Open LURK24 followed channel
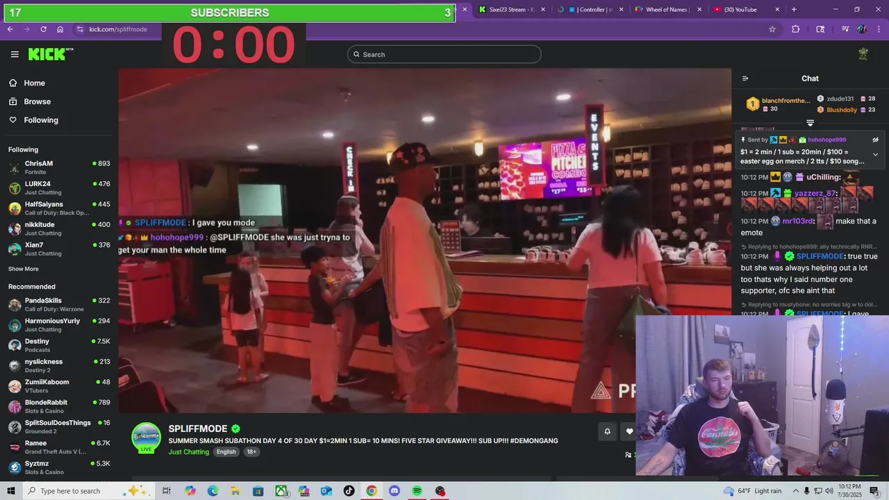889x500 pixels. tap(59, 187)
